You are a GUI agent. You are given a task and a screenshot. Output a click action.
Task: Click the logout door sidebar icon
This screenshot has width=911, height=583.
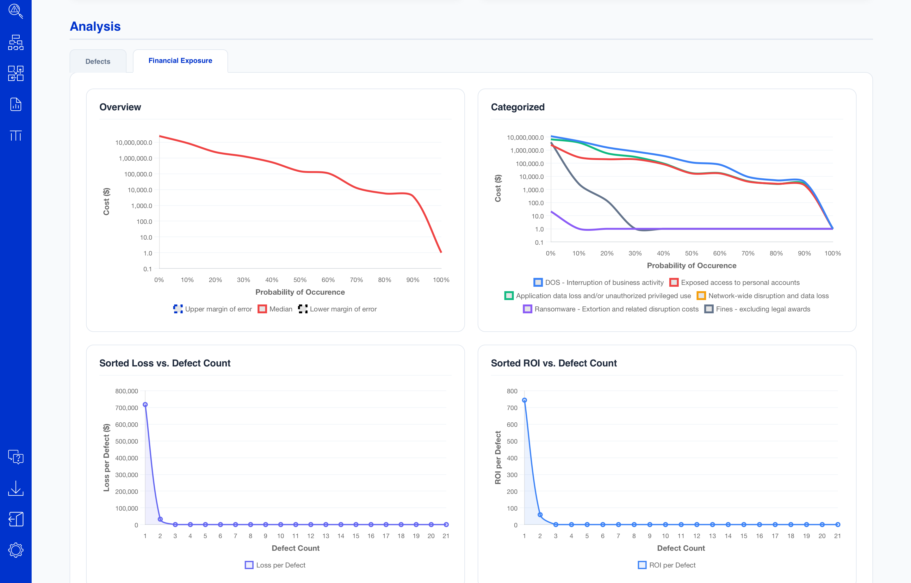coord(15,519)
